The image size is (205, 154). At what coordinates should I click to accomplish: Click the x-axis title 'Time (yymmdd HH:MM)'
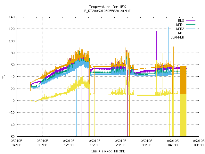[x=107, y=151]
